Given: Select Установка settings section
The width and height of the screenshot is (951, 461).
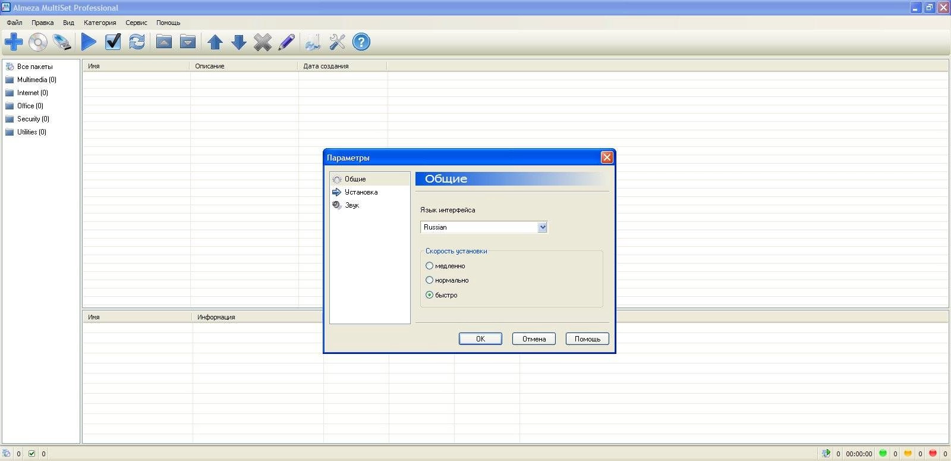Looking at the screenshot, I should click(x=370, y=192).
